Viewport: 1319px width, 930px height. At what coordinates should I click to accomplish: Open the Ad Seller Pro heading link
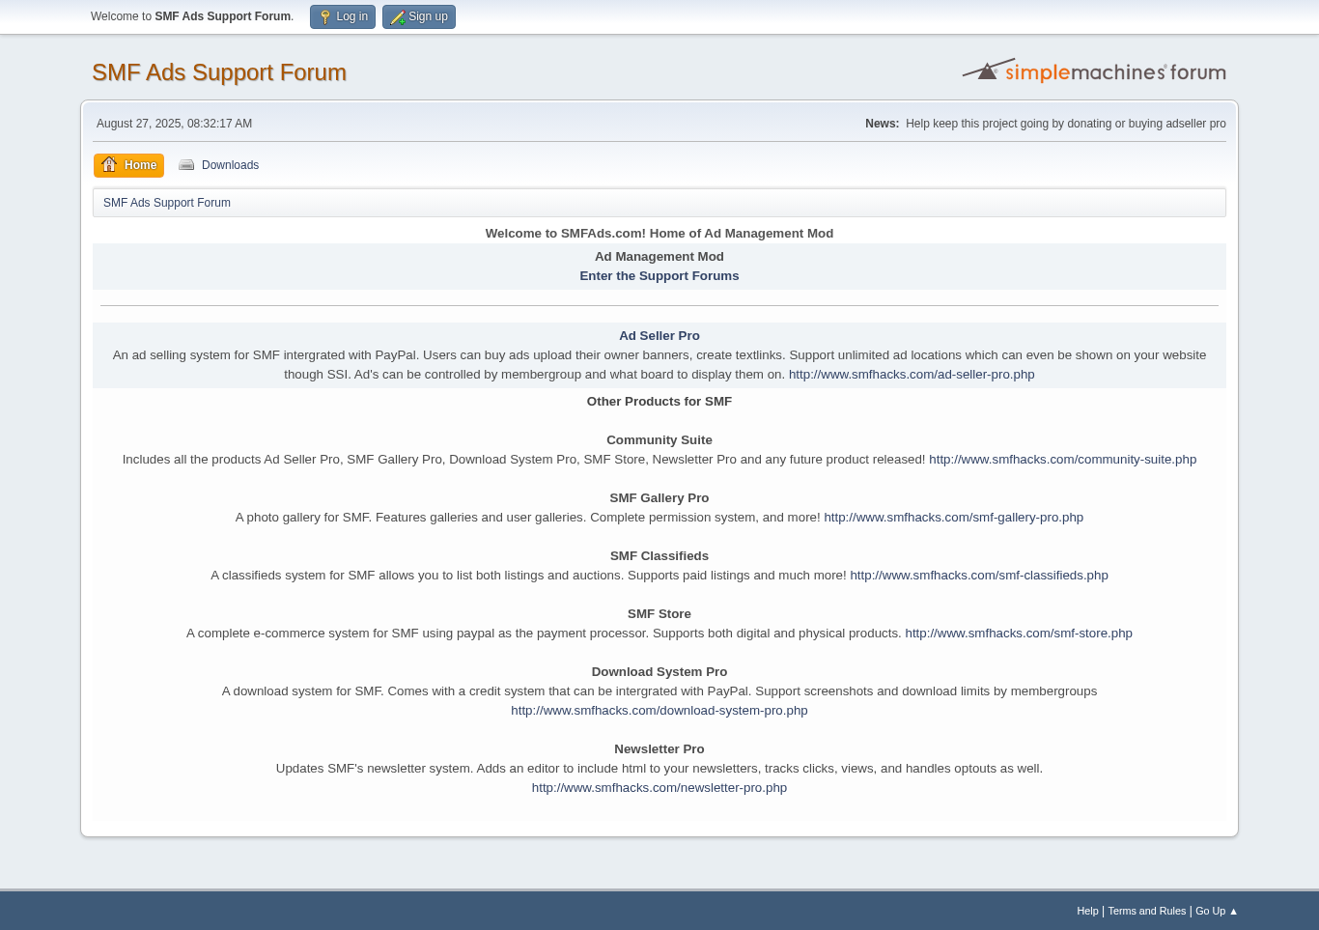click(x=659, y=336)
